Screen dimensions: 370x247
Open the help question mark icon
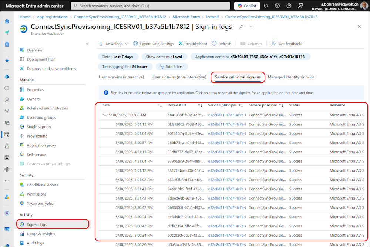coord(289,6)
